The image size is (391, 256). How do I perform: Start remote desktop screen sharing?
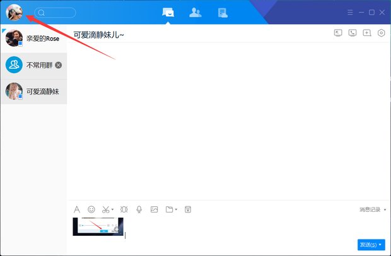coord(338,33)
